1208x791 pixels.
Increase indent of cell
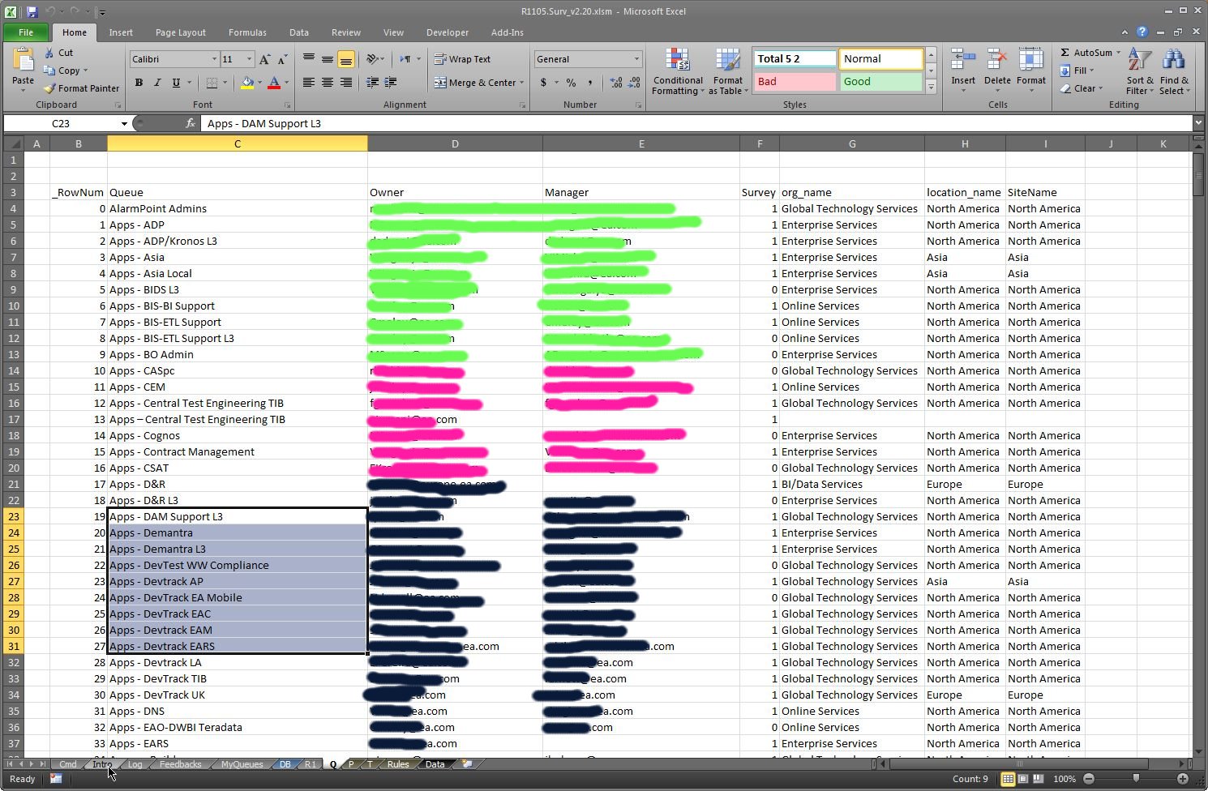[x=391, y=83]
